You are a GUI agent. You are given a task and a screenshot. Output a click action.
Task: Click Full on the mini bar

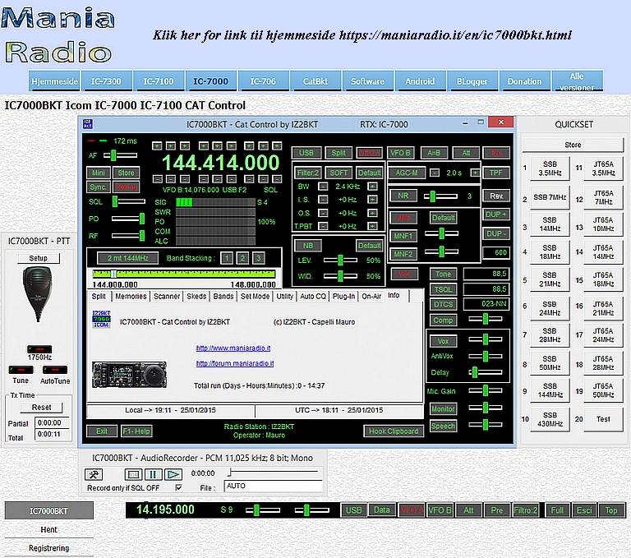tap(557, 510)
